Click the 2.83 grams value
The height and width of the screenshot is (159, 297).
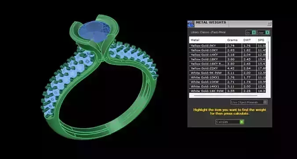[x=231, y=50]
